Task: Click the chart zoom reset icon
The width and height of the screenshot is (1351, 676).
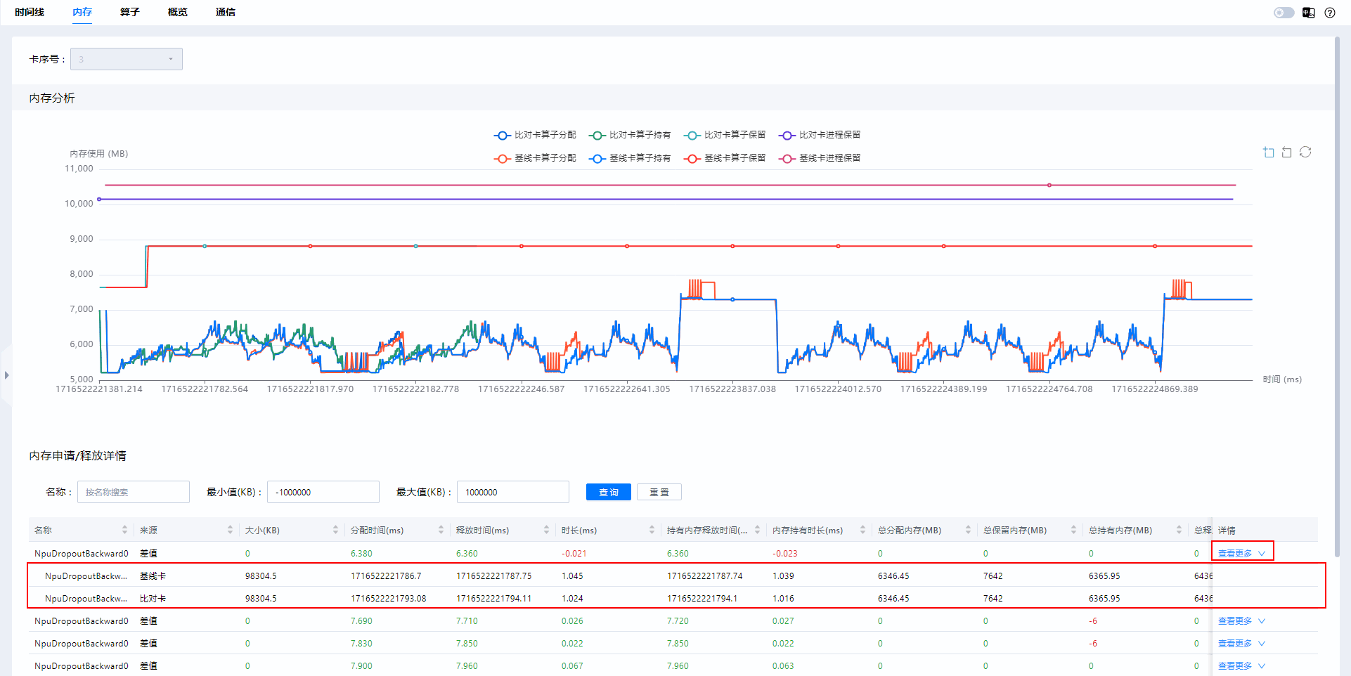Action: 1287,152
